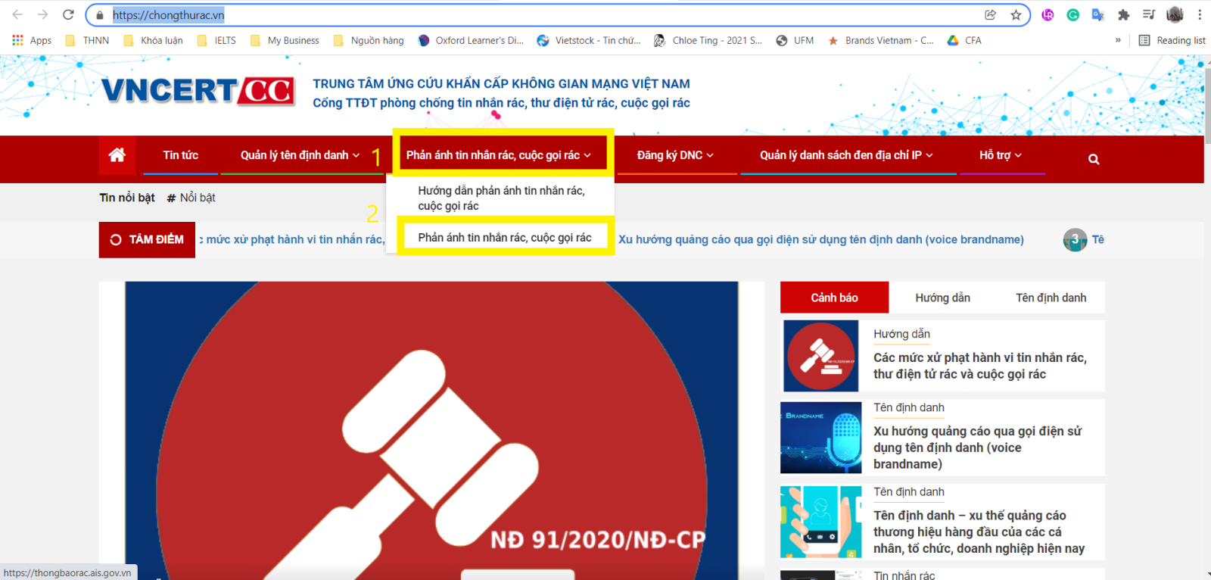Screen dimensions: 1211x580
Task: Open the phone illustration thumbnail
Action: (x=820, y=522)
